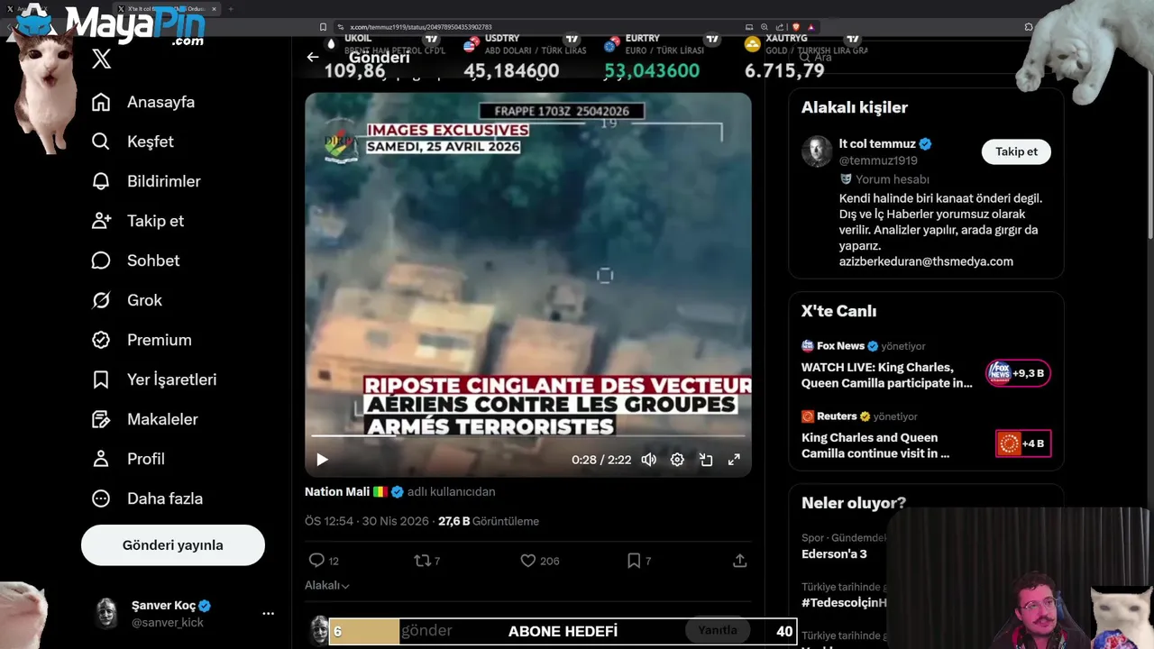This screenshot has height=649, width=1154.
Task: Open Ederson'a 3 trending topic
Action: pyautogui.click(x=834, y=553)
